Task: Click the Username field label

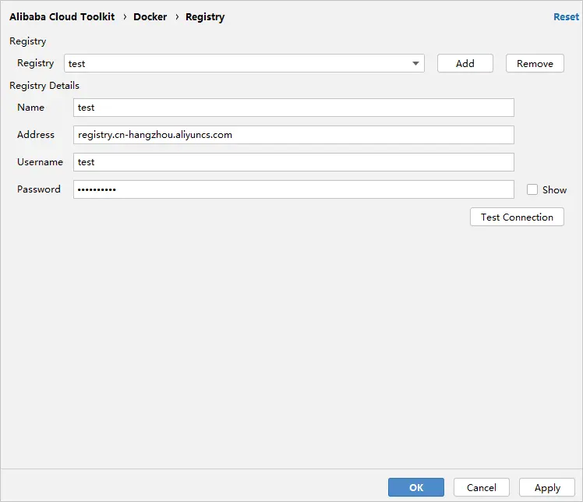Action: click(40, 162)
